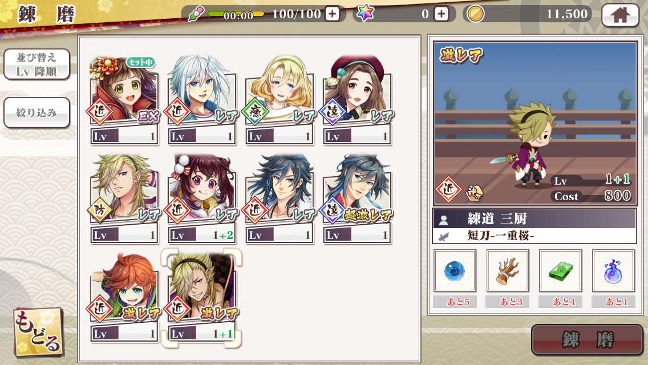
Task: Select the 超激レア ranged character card
Action: (357, 198)
